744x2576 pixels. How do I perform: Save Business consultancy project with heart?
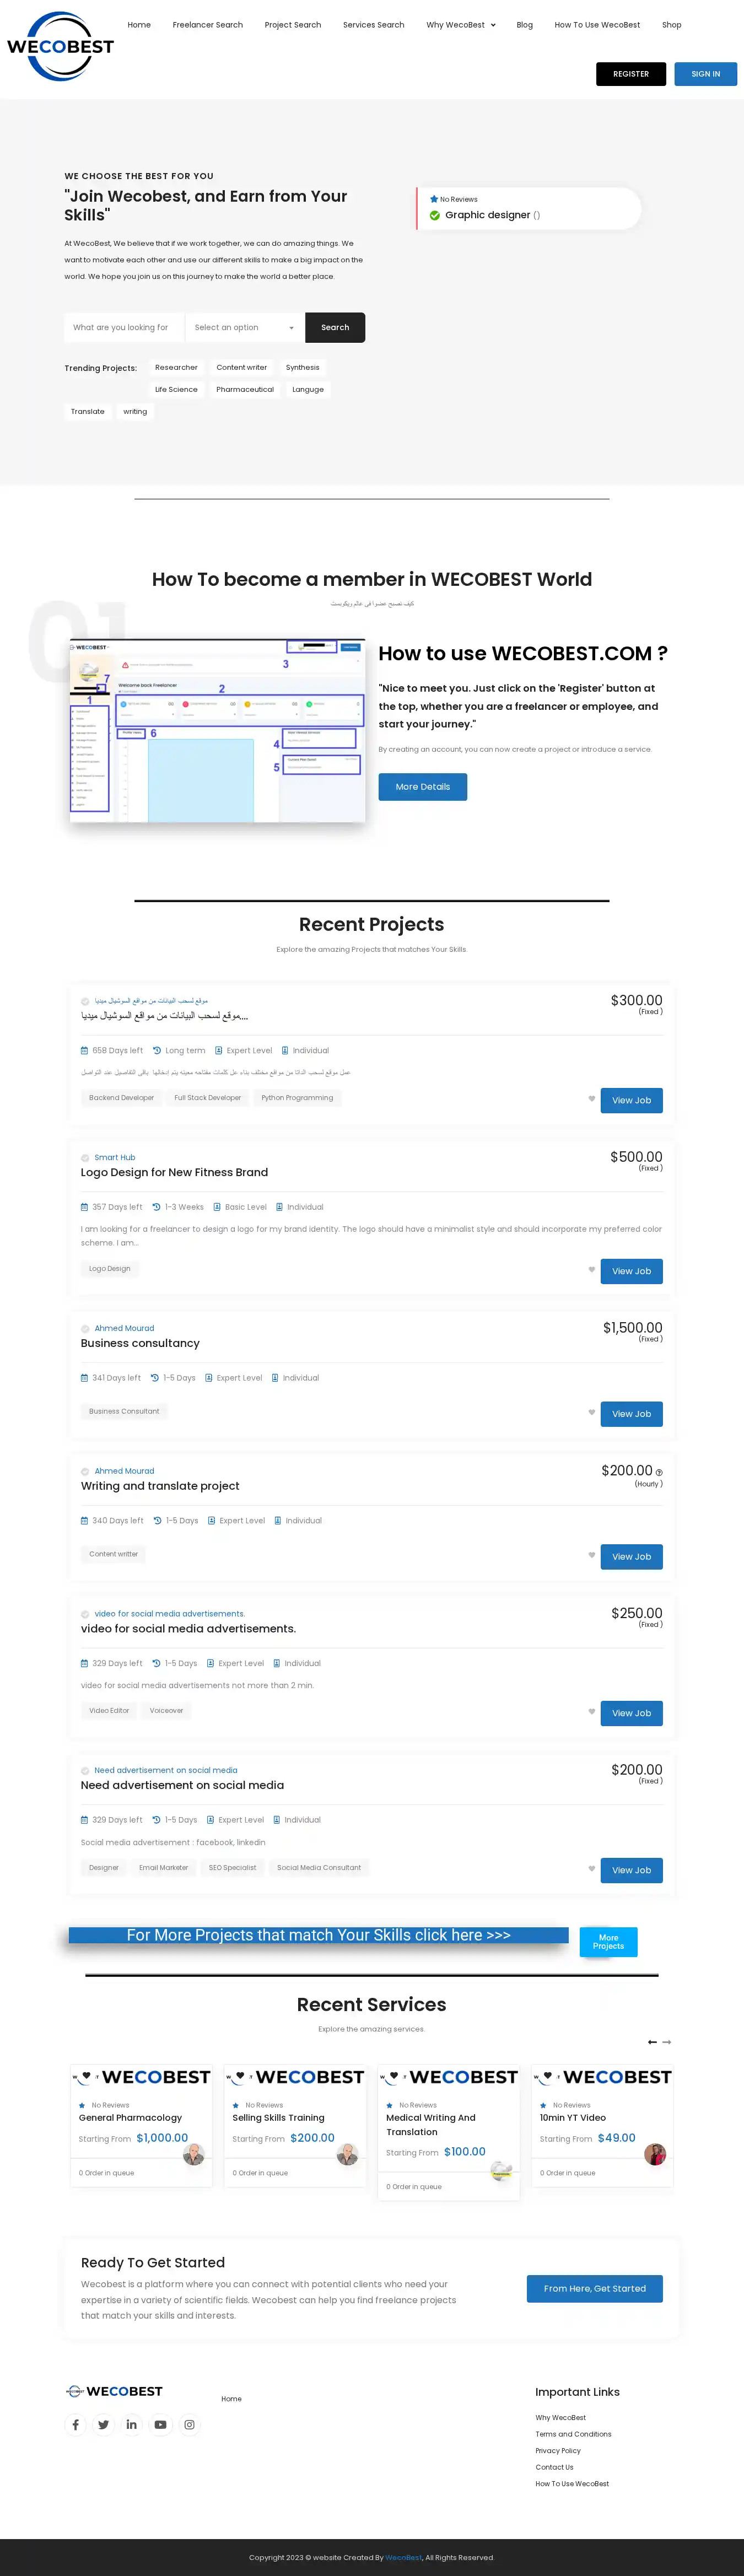coord(591,1413)
